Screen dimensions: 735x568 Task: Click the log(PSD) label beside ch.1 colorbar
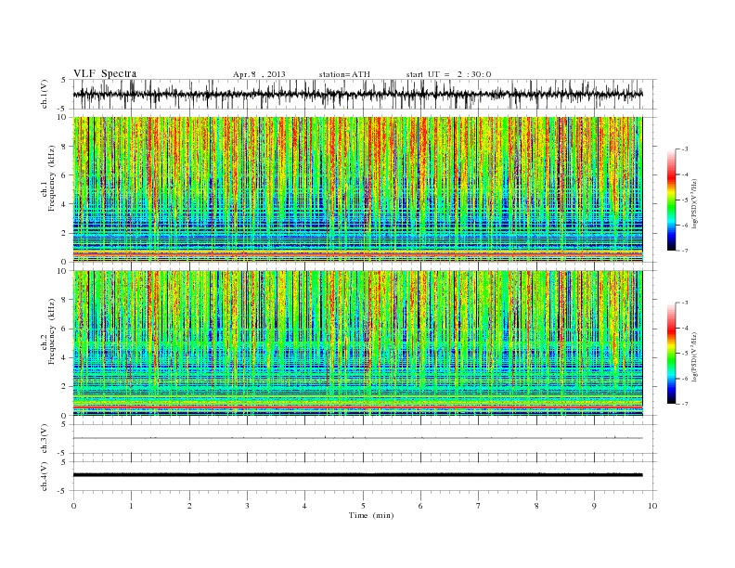click(x=695, y=204)
